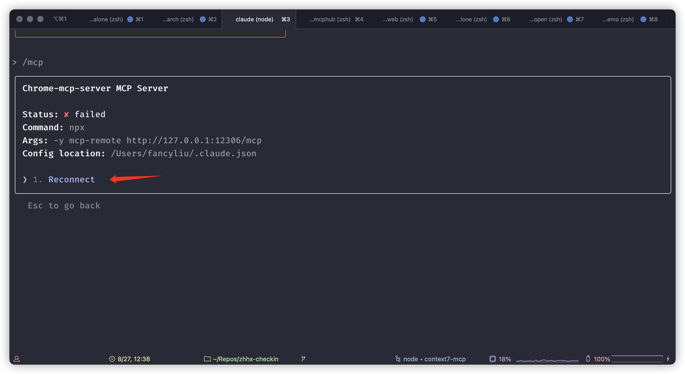The image size is (685, 374).
Task: Click the new tab plus icon at top right
Action: coord(670,19)
